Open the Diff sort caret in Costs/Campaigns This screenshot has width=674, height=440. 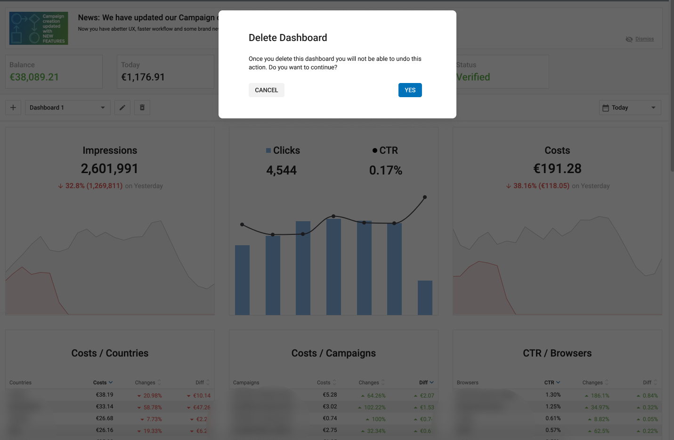coord(431,382)
